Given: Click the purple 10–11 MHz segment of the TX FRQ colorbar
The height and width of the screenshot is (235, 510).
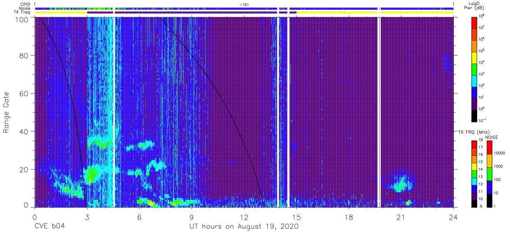Looking at the screenshot, I should coord(474,195).
